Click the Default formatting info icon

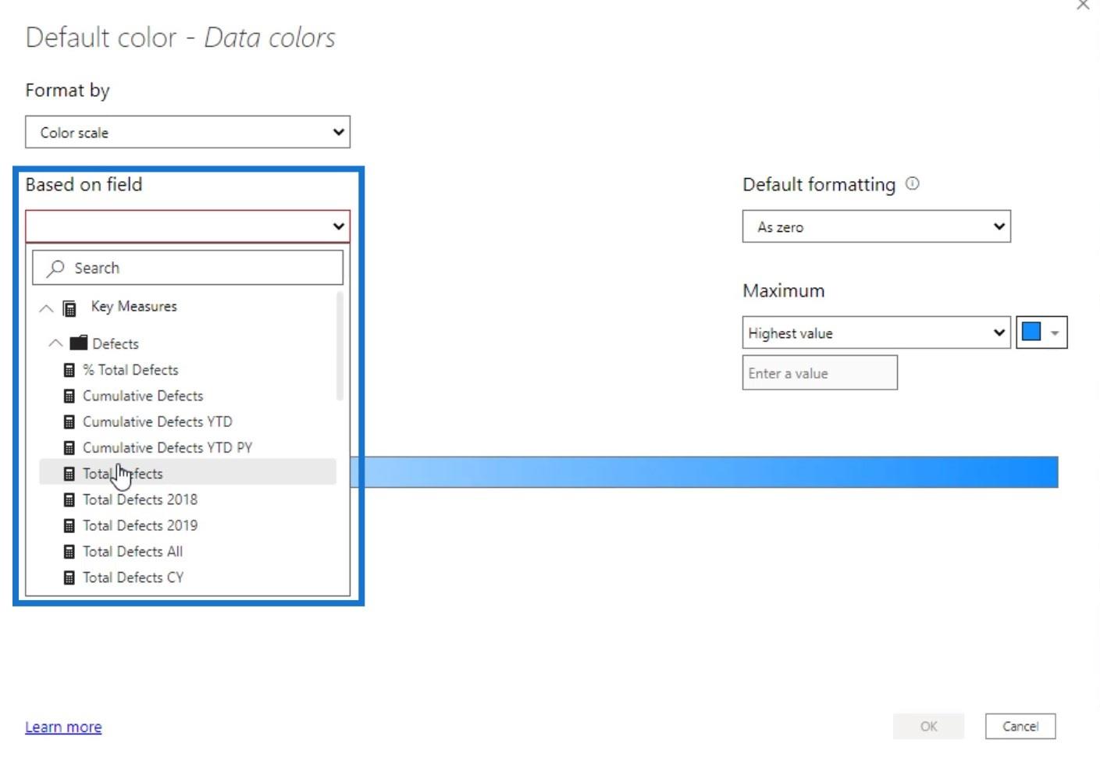coord(912,183)
